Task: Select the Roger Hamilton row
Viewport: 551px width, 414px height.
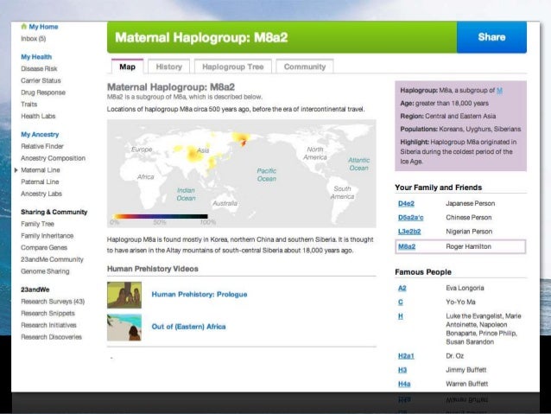Action: click(x=460, y=246)
